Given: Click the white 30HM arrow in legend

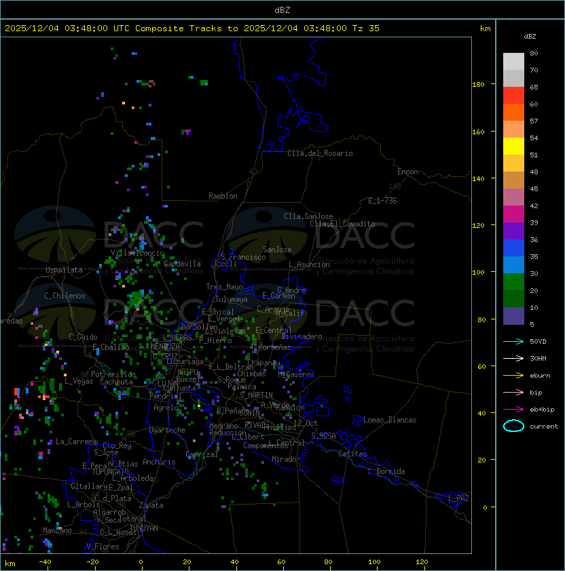Looking at the screenshot, I should tap(513, 358).
